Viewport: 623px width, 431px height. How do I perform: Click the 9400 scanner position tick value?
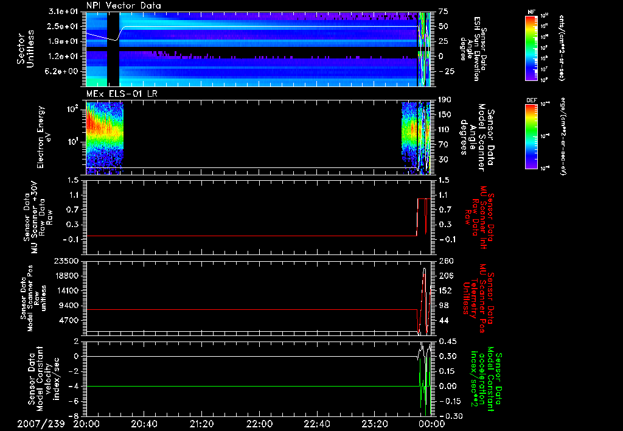[69, 306]
